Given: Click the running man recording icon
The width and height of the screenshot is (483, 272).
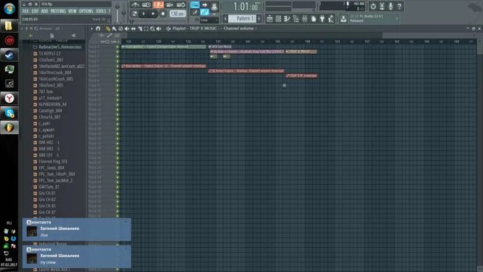Looking at the screenshot, I should pyautogui.click(x=331, y=19).
